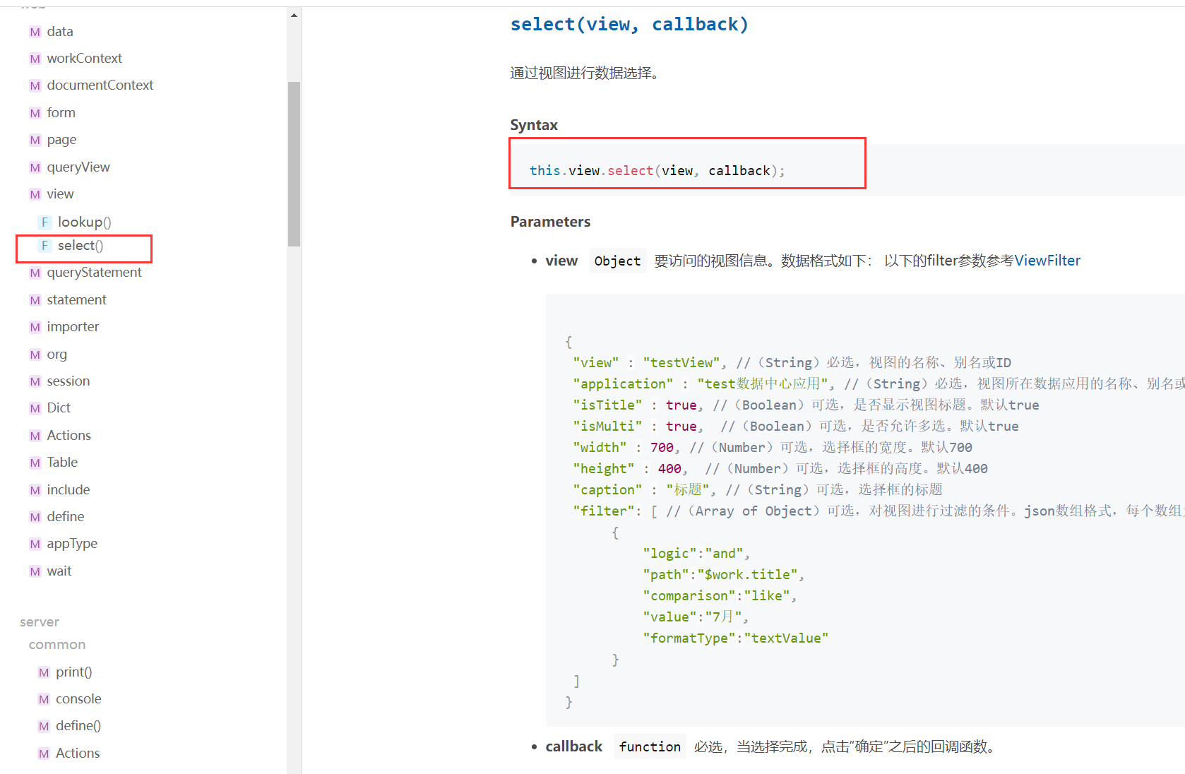
Task: Click the sidebar scroll up arrow
Action: pos(294,15)
